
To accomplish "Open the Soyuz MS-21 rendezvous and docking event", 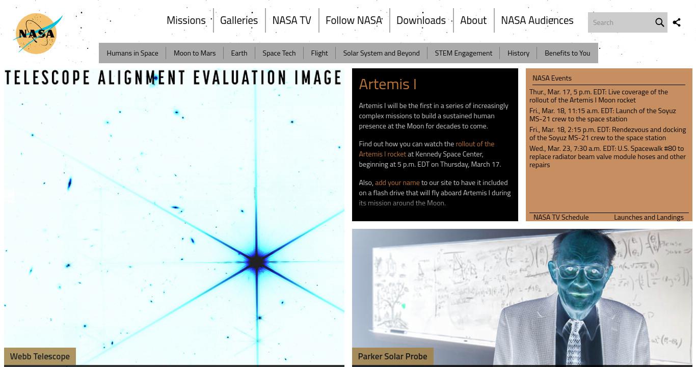I will click(607, 134).
